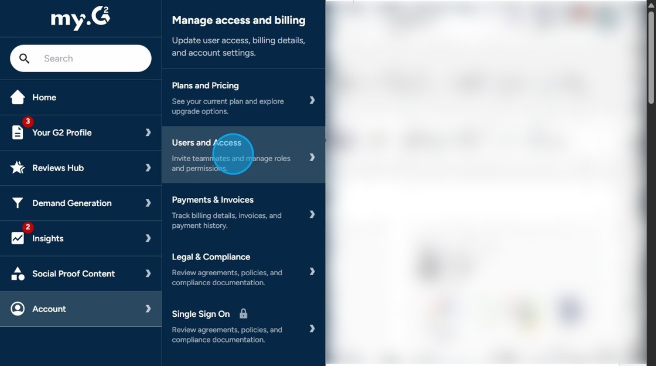This screenshot has height=366, width=656.
Task: Click the Social Proof Content shapes icon
Action: point(18,273)
